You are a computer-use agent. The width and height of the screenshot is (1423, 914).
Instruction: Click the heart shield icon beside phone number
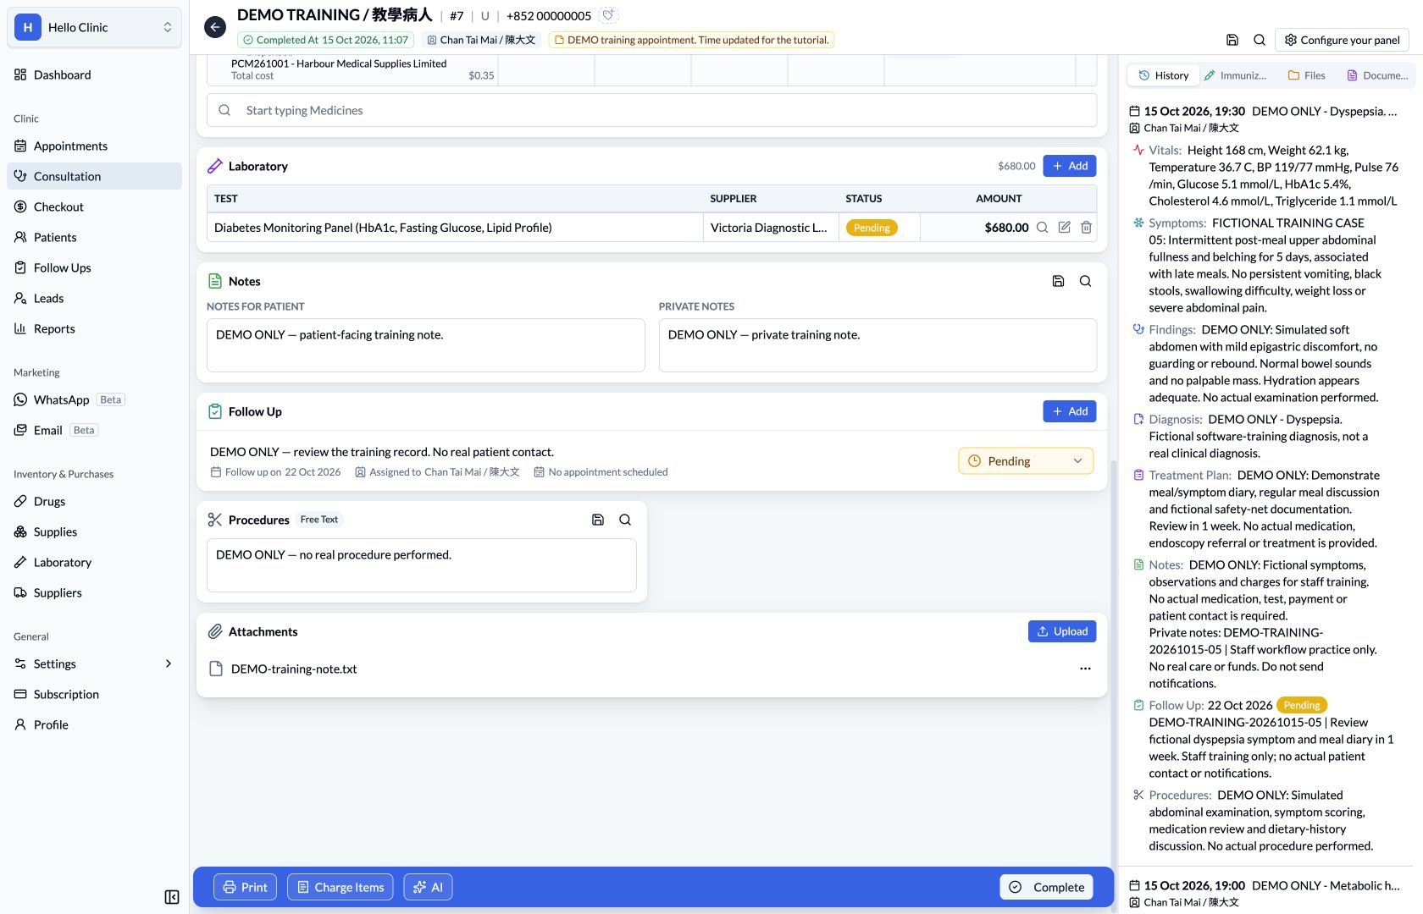pos(608,15)
